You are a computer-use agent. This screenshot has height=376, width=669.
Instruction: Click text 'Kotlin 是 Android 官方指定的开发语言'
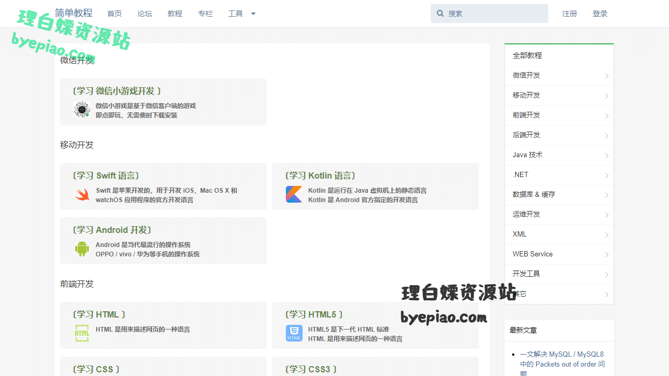pyautogui.click(x=363, y=200)
